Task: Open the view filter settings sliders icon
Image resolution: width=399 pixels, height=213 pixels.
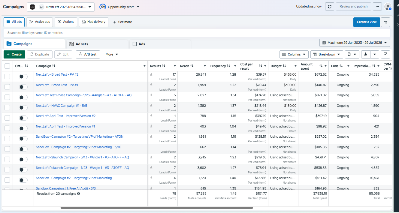Action: 385,22
